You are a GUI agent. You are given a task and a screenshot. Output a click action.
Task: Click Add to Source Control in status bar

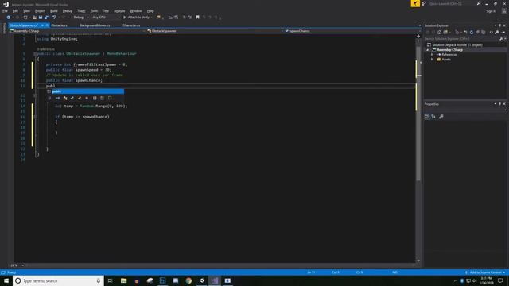click(x=486, y=272)
